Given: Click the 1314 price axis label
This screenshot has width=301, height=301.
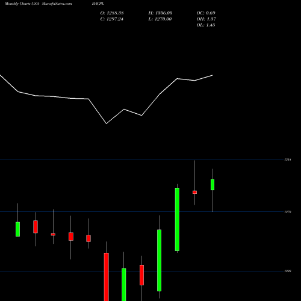Looking at the screenshot, I should [288, 160].
